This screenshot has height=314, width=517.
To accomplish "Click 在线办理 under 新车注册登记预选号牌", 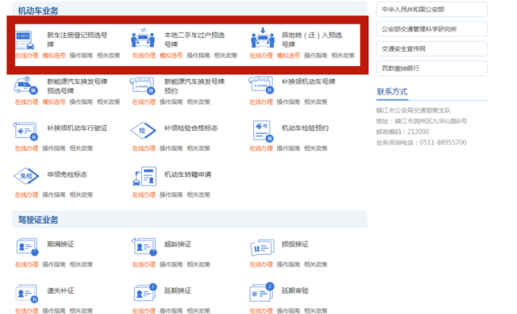I will pyautogui.click(x=27, y=56).
